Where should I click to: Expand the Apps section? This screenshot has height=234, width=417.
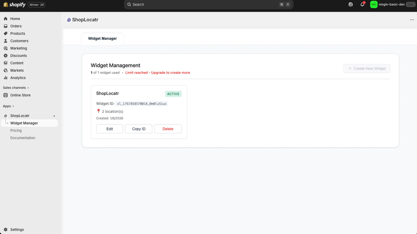tap(8, 106)
